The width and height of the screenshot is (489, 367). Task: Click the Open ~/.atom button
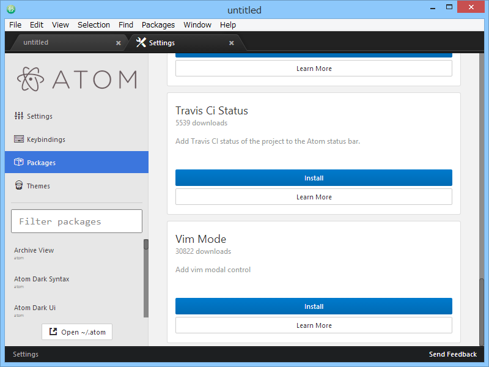pyautogui.click(x=77, y=332)
